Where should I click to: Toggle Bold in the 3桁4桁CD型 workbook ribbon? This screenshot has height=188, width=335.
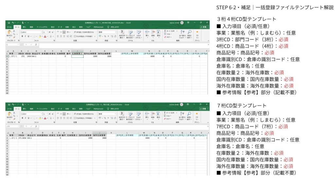tap(22, 36)
